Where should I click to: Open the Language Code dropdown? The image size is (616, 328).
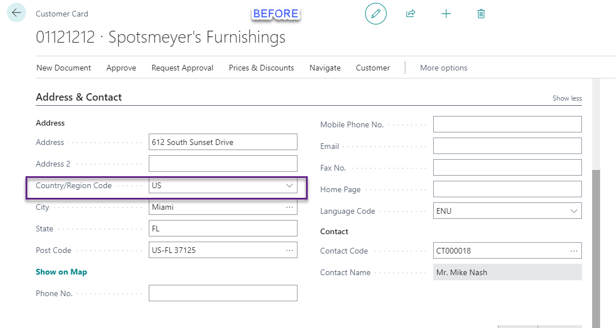click(x=575, y=210)
